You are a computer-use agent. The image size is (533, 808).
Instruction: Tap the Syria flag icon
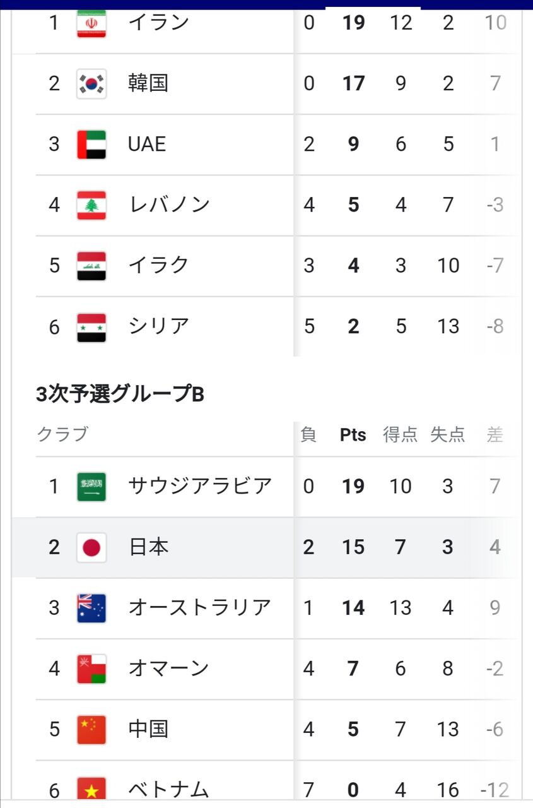(x=91, y=327)
